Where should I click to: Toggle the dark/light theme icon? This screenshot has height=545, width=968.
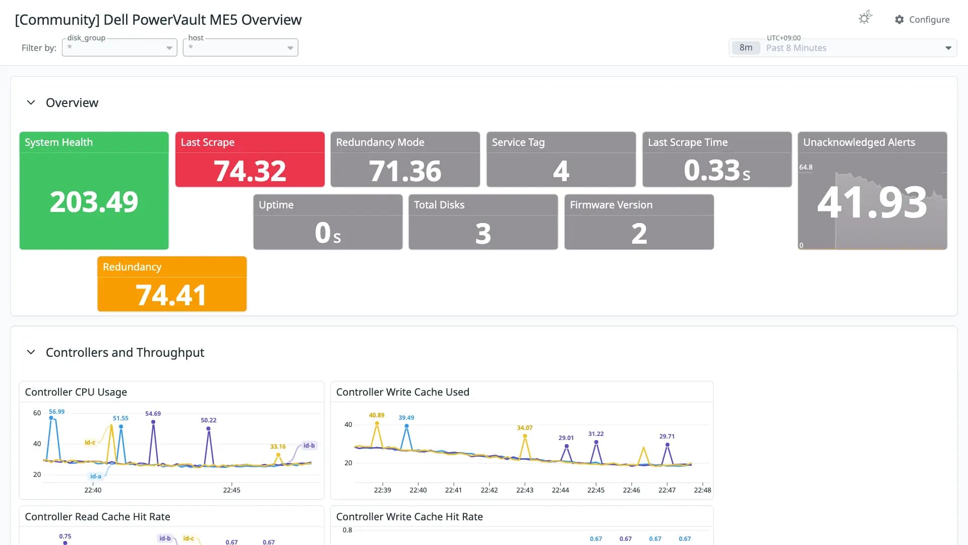865,18
